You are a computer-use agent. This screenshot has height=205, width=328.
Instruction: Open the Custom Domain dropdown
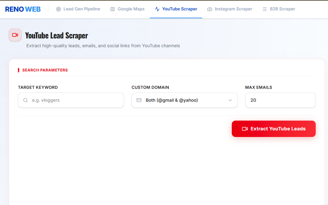[x=185, y=100]
